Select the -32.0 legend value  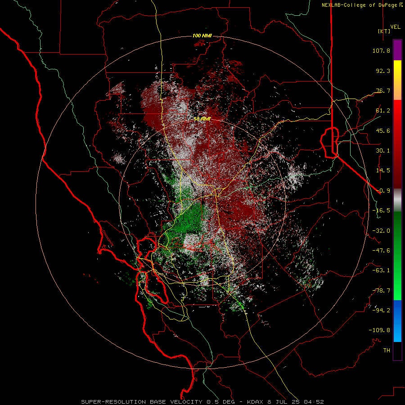[381, 231]
